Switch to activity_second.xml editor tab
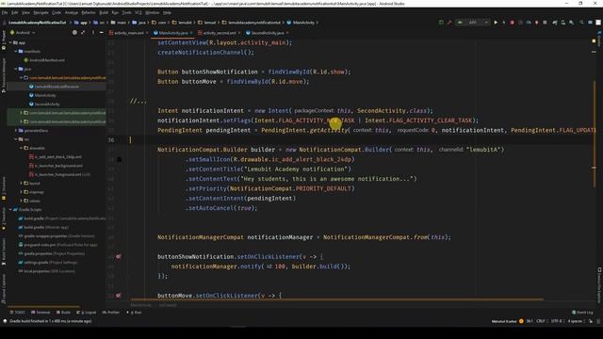Screen dimensions: 603x339 pyautogui.click(x=220, y=33)
